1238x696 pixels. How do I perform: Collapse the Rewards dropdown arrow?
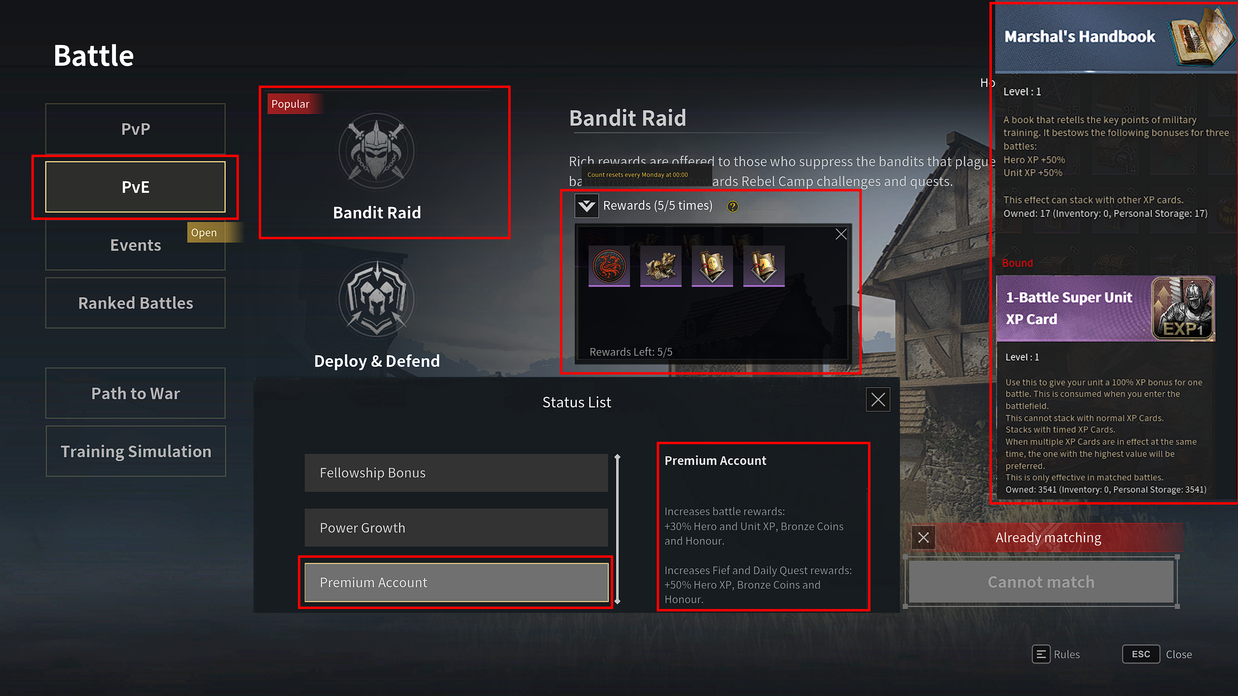pos(587,206)
